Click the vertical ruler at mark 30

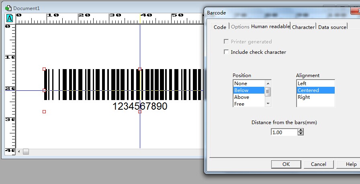10,119
